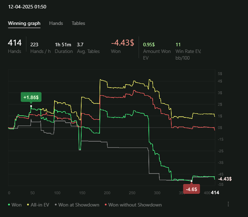Click the +1.85$ peak marker label

point(31,97)
